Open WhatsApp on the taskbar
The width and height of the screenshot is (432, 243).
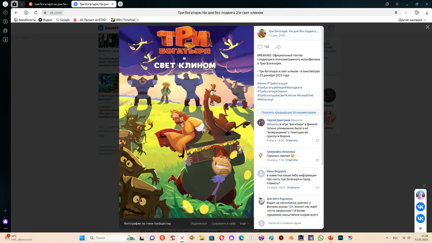pyautogui.click(x=321, y=238)
